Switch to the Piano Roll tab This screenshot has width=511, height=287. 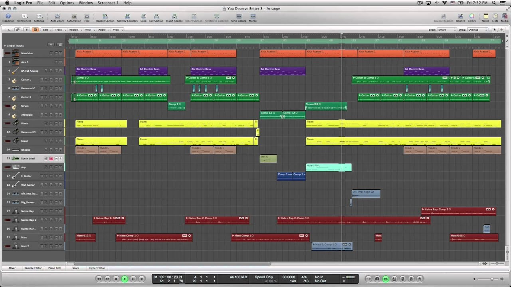click(x=54, y=268)
